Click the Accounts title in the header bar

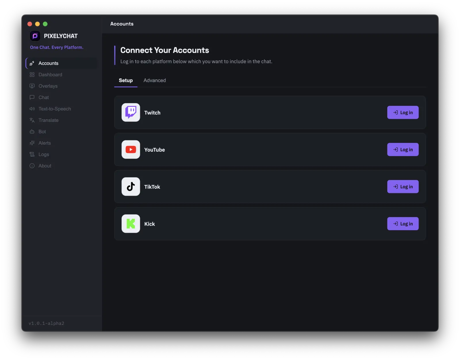point(122,24)
